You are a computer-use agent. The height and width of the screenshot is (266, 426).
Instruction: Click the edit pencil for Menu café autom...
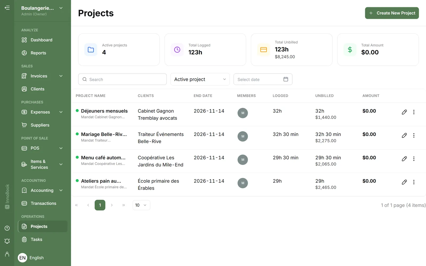point(404,159)
